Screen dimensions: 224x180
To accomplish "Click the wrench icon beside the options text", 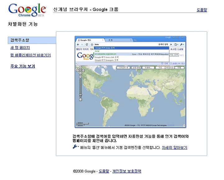I will point(76,147).
